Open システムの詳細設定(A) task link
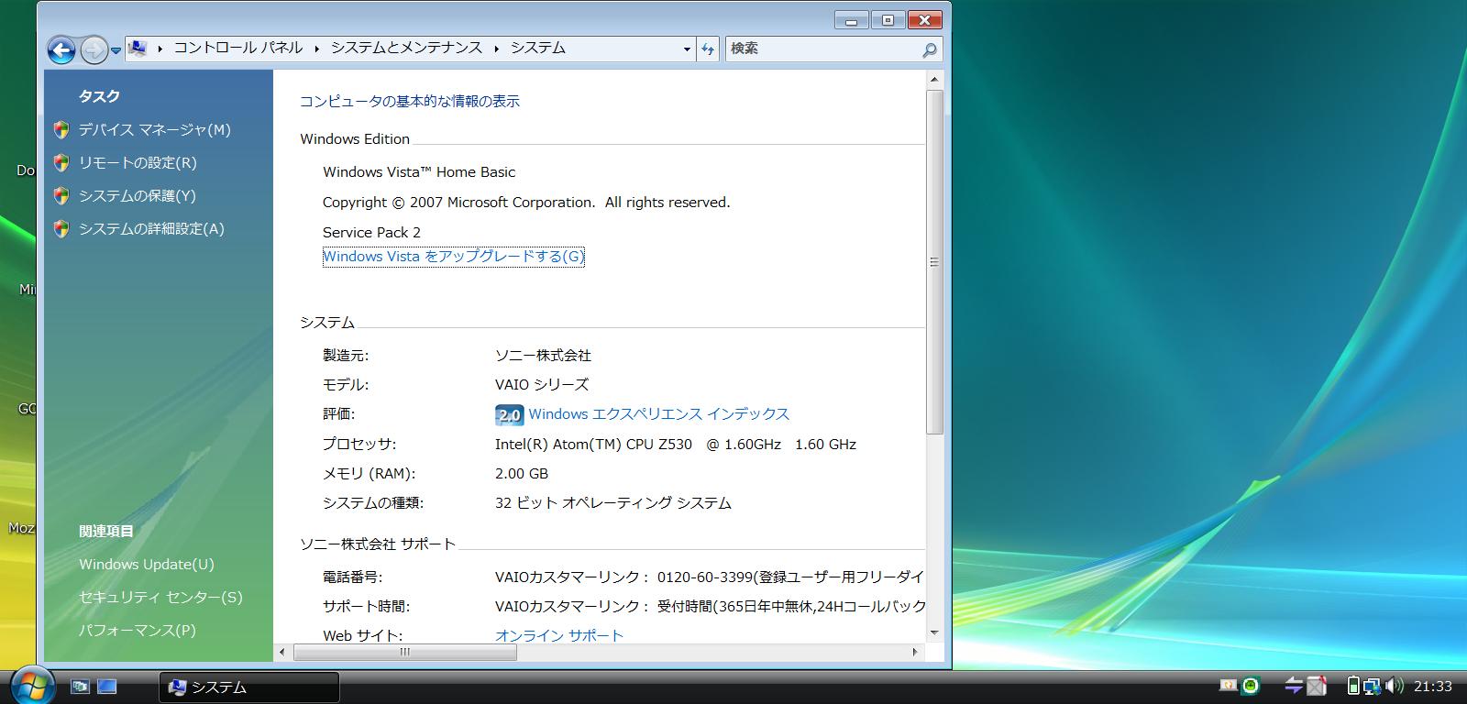 point(151,228)
